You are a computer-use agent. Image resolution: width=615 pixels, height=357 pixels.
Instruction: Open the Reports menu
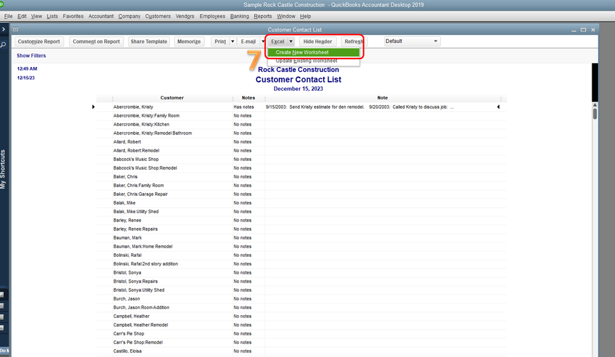tap(262, 16)
